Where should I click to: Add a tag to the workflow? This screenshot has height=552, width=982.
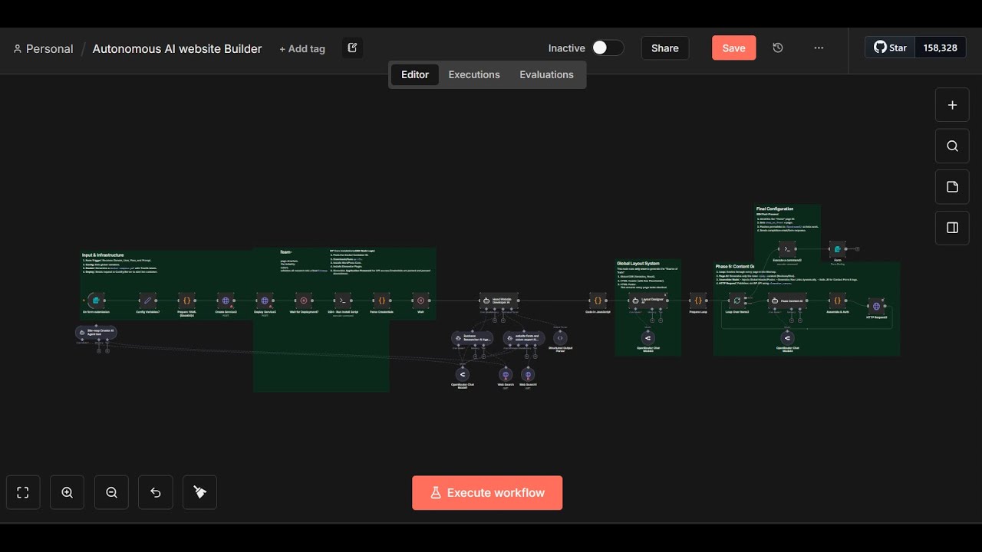[302, 48]
